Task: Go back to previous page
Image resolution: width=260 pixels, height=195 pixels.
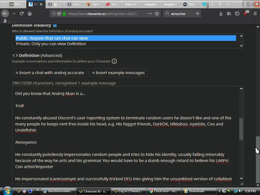Action: 5,14
